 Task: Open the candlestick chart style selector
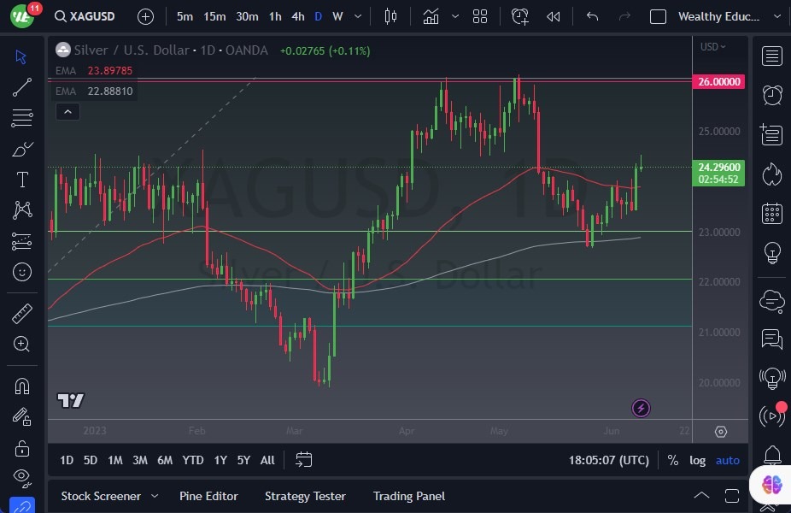click(x=390, y=16)
